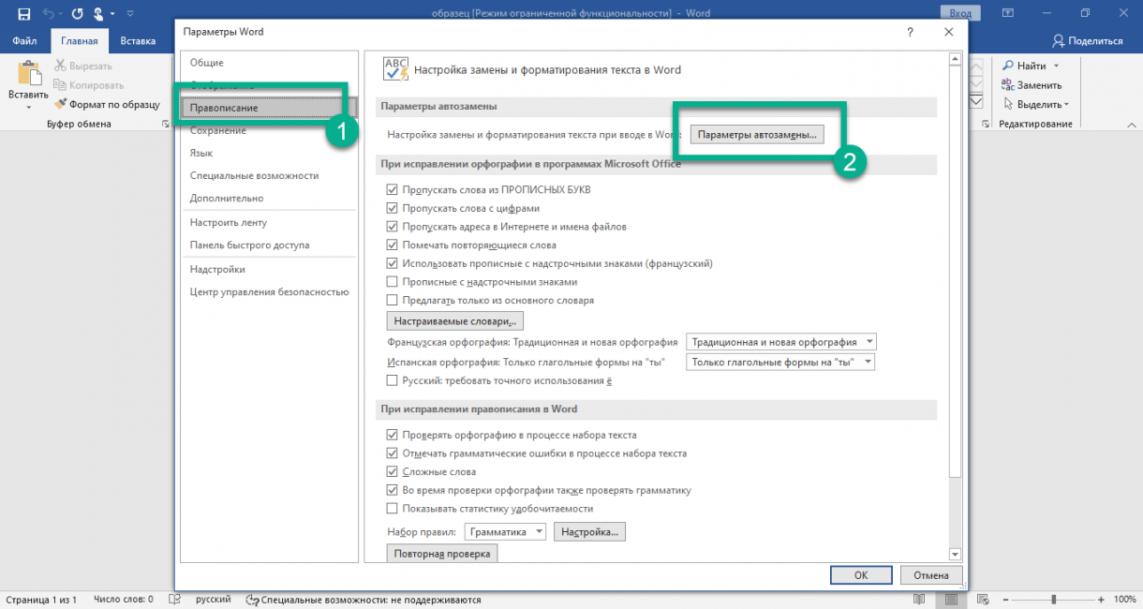Toggle 'Сложные слова' checkbox

point(393,472)
